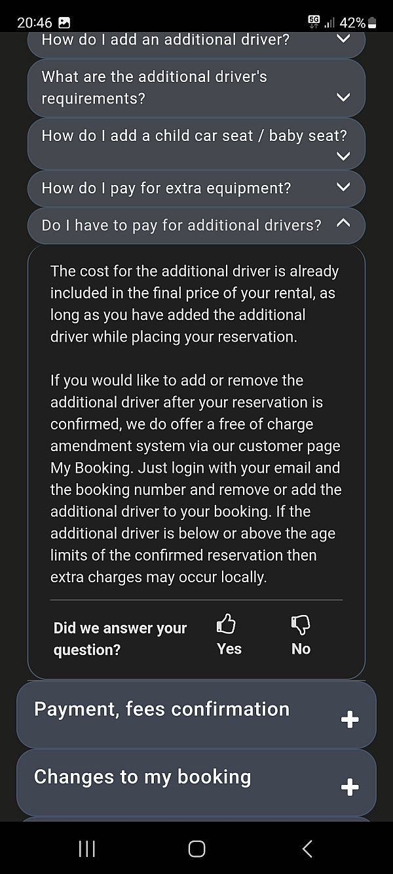Select the "Payment, fees confirmation" section
The image size is (393, 874).
click(162, 709)
